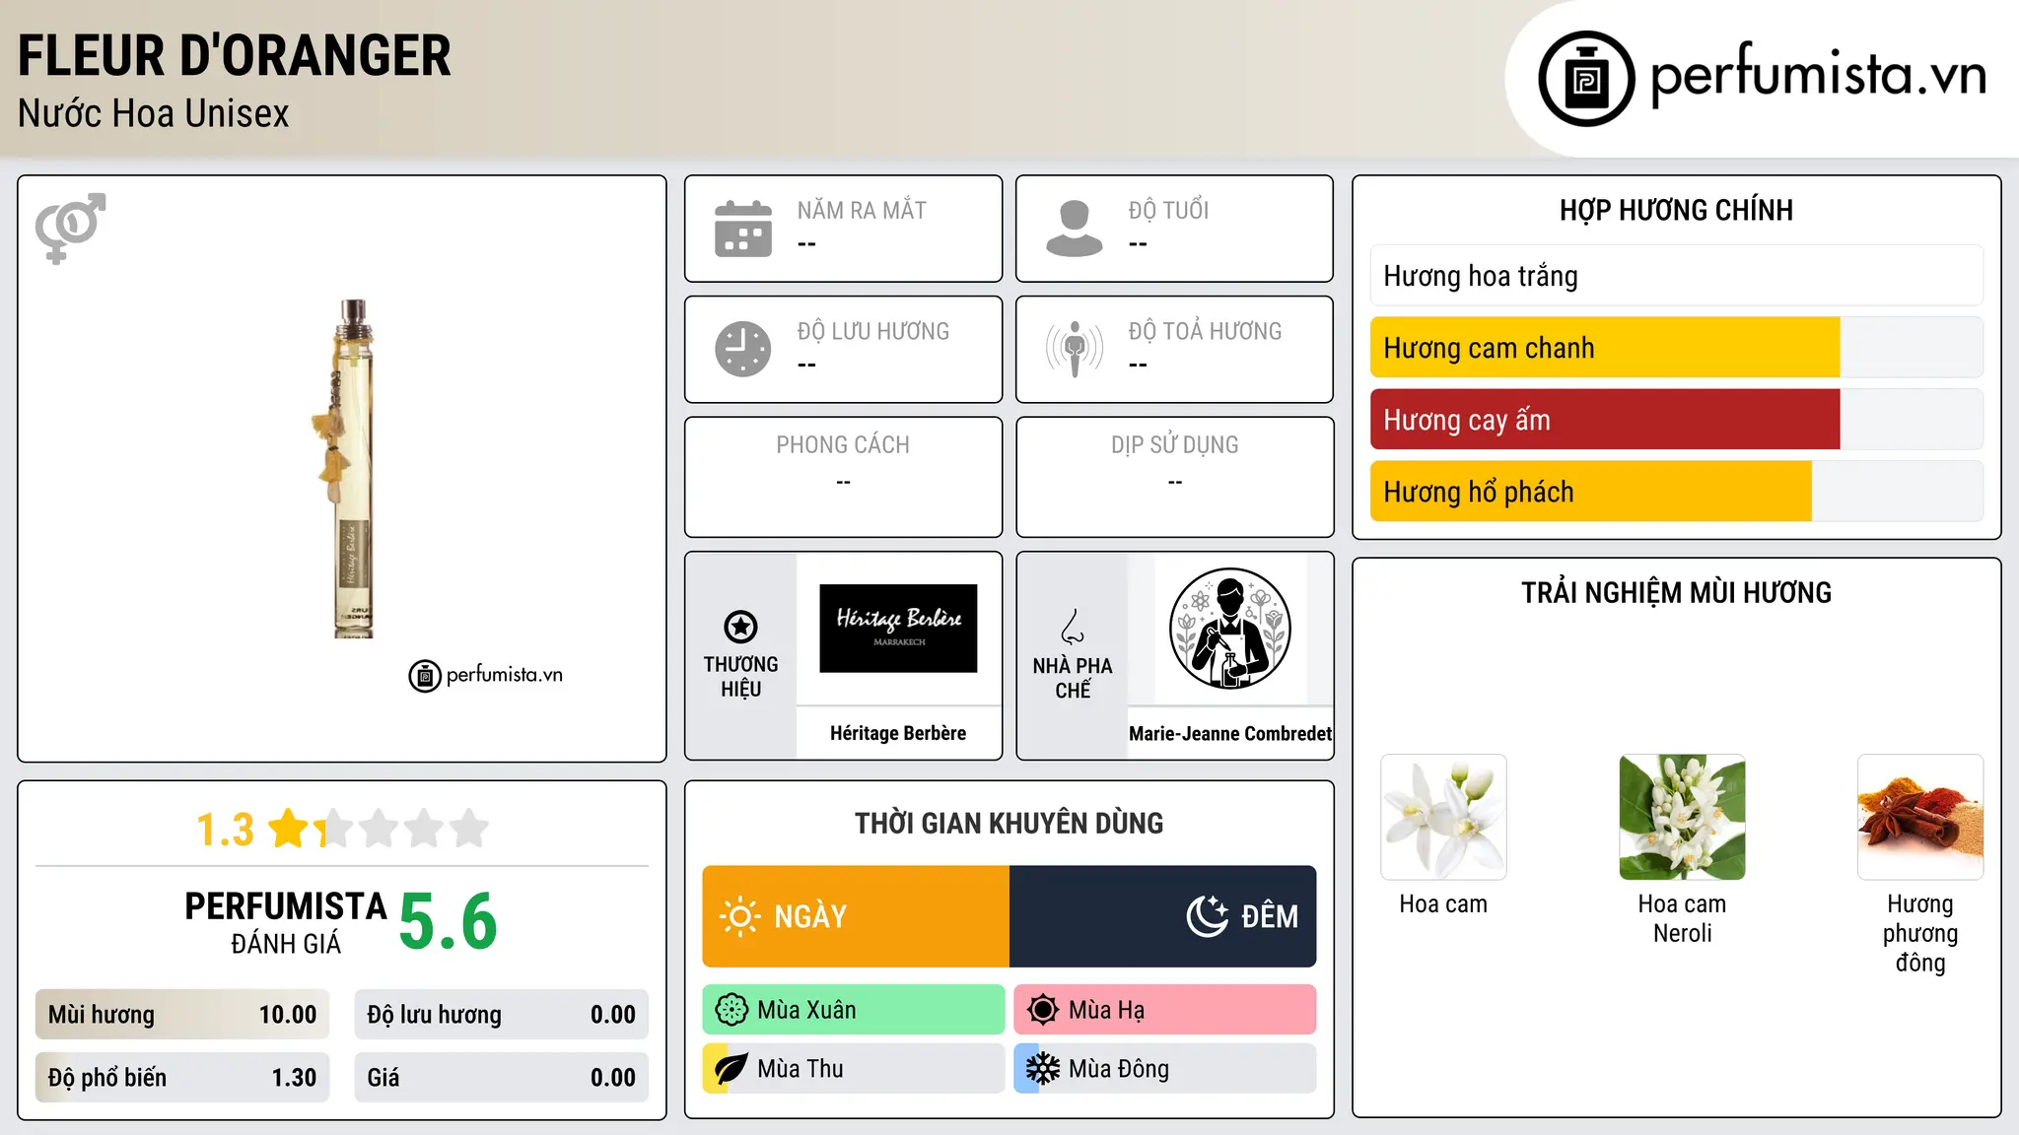
Task: Click the perfumista.vn site name in header
Action: (x=1818, y=75)
